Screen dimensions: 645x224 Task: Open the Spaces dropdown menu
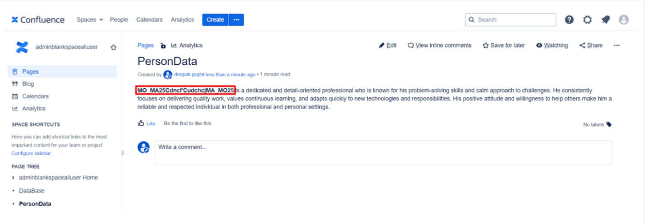[x=90, y=20]
